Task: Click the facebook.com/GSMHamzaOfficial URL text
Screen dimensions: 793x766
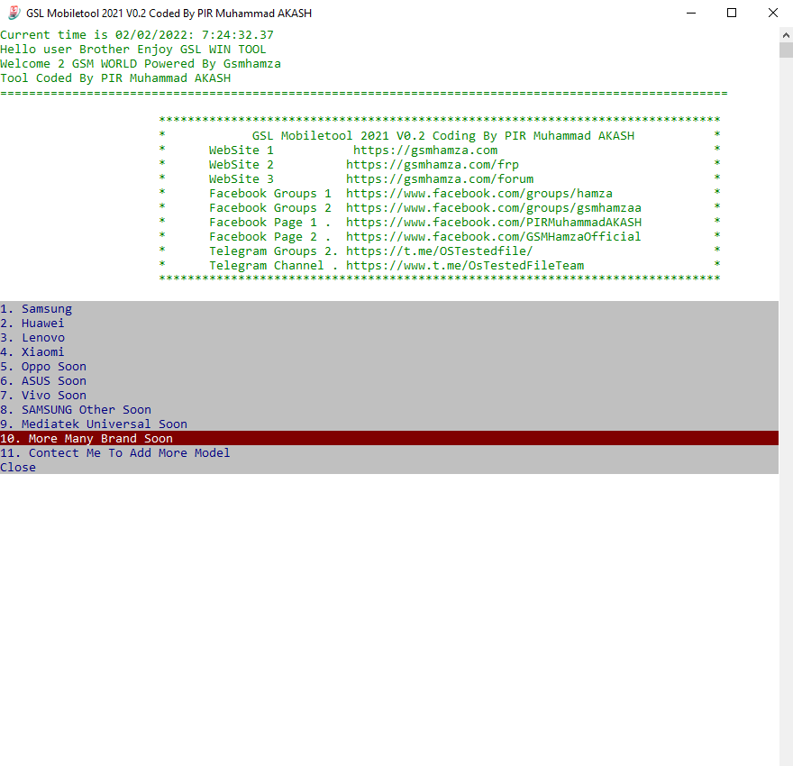Action: (494, 237)
